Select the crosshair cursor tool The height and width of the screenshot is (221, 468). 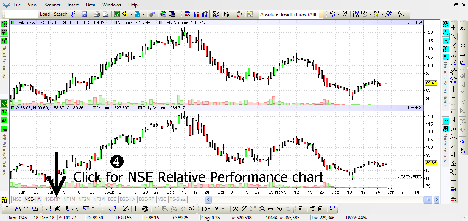click(x=454, y=28)
